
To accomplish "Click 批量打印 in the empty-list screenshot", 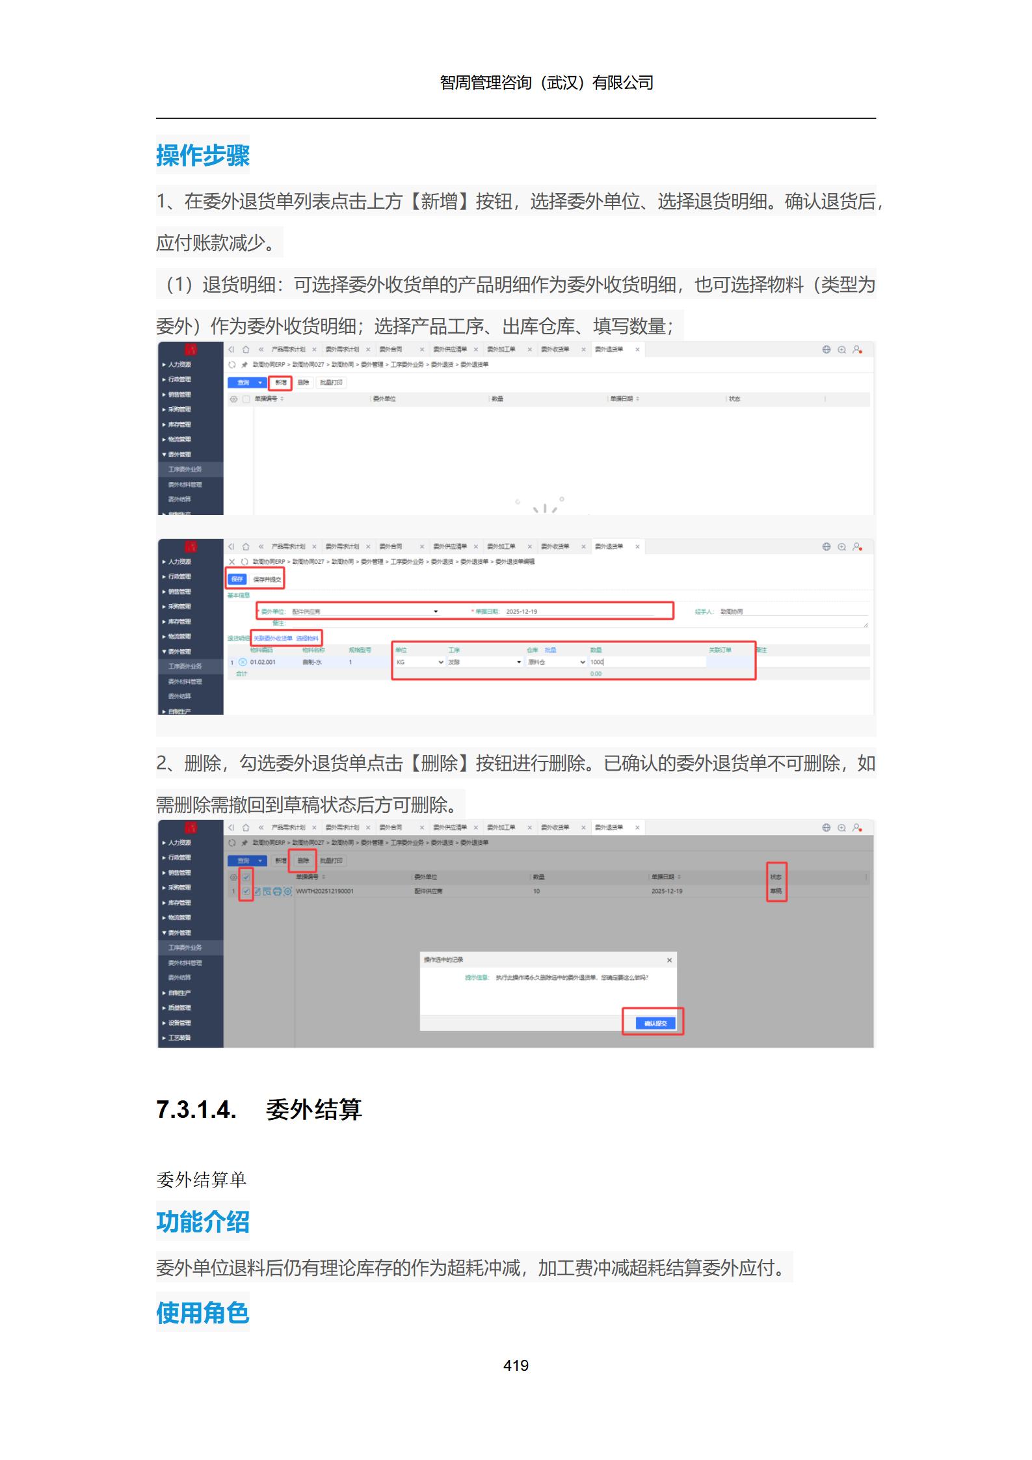I will tap(331, 383).
